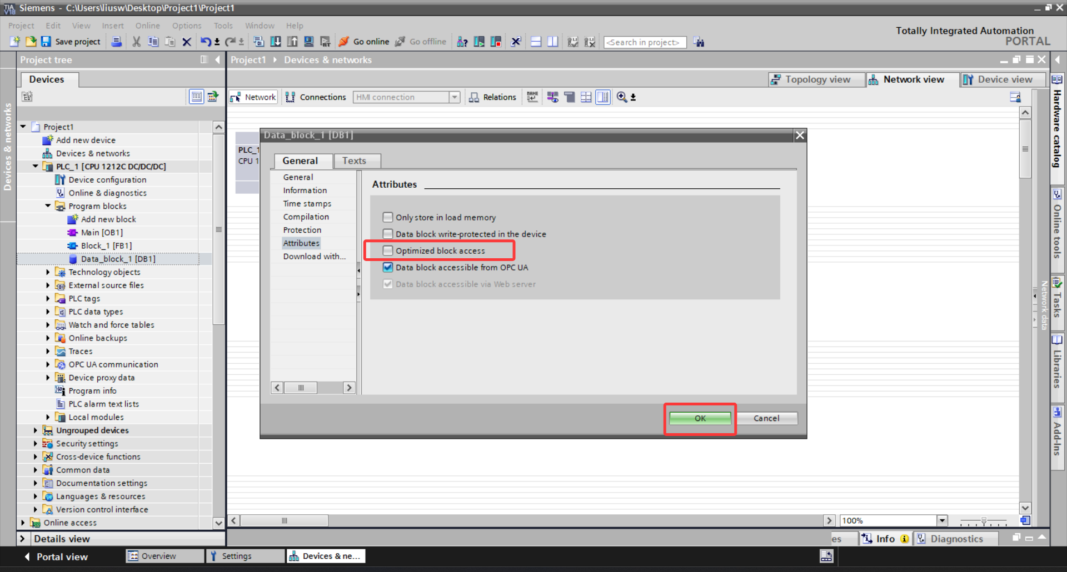This screenshot has width=1067, height=572.
Task: Open the Online menu
Action: (x=147, y=26)
